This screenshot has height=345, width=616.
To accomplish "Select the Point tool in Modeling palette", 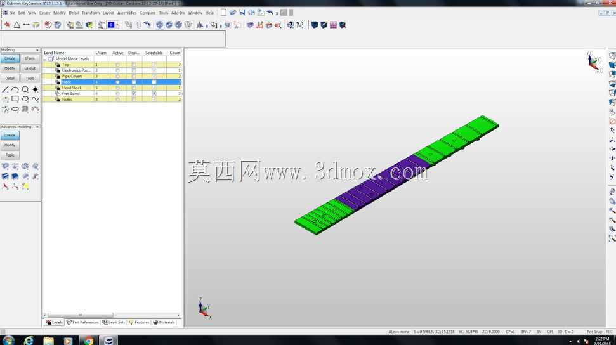I will [x=35, y=89].
